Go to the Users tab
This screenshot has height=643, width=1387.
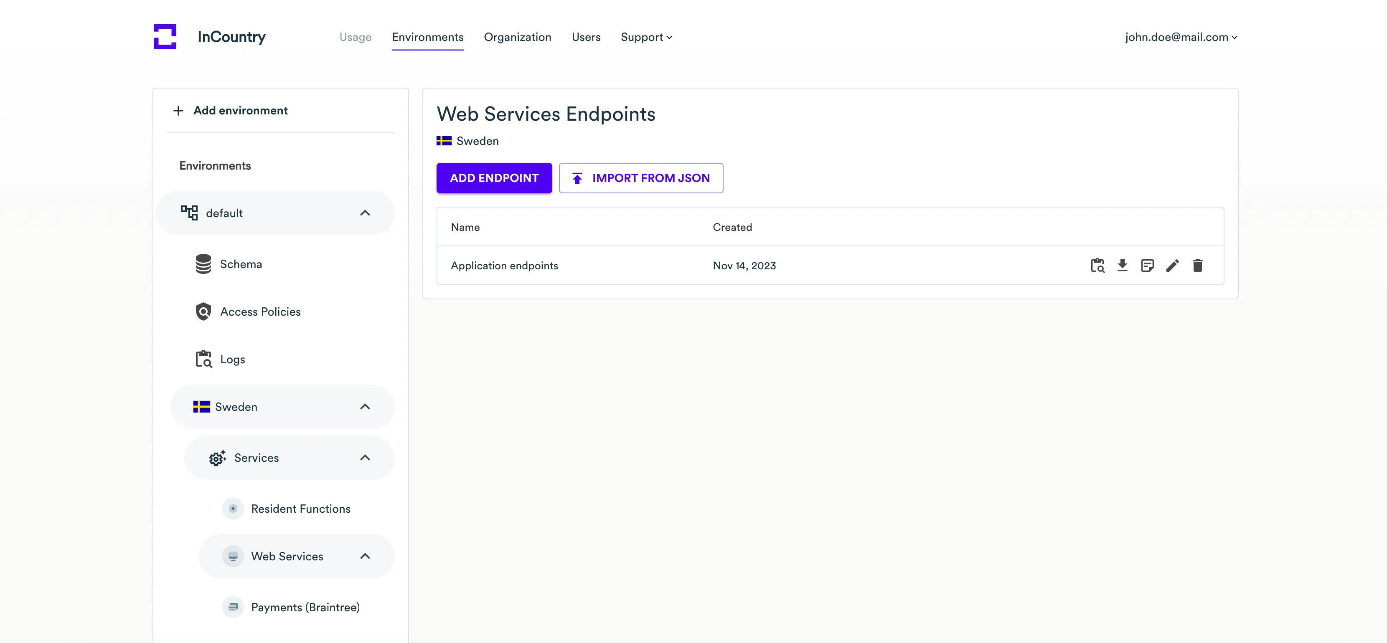pos(585,37)
